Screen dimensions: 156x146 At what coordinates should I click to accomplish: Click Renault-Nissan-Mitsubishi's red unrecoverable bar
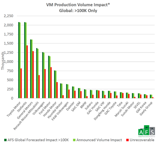pos(39,87)
